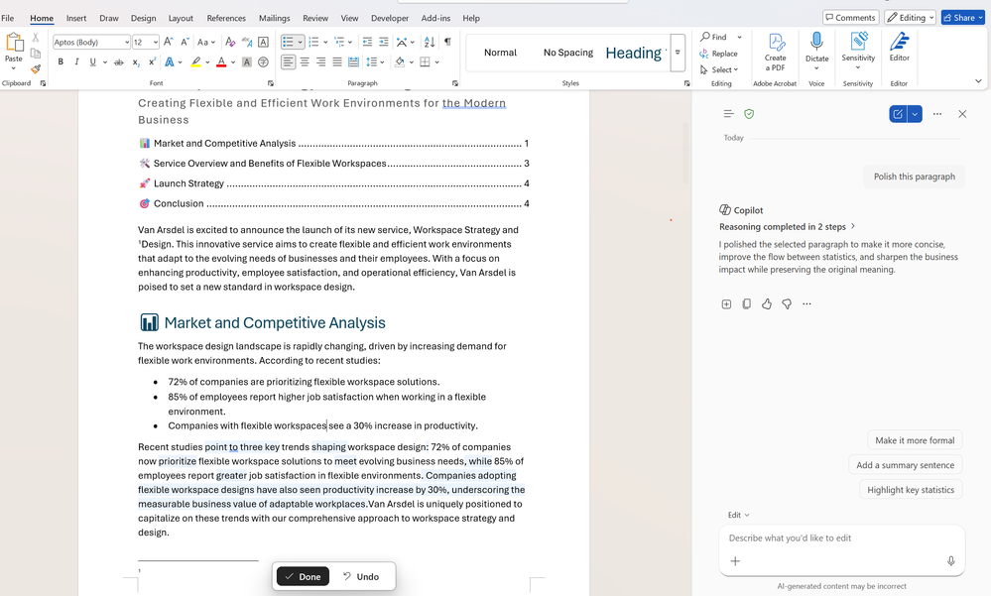Open the File menu

click(x=8, y=18)
